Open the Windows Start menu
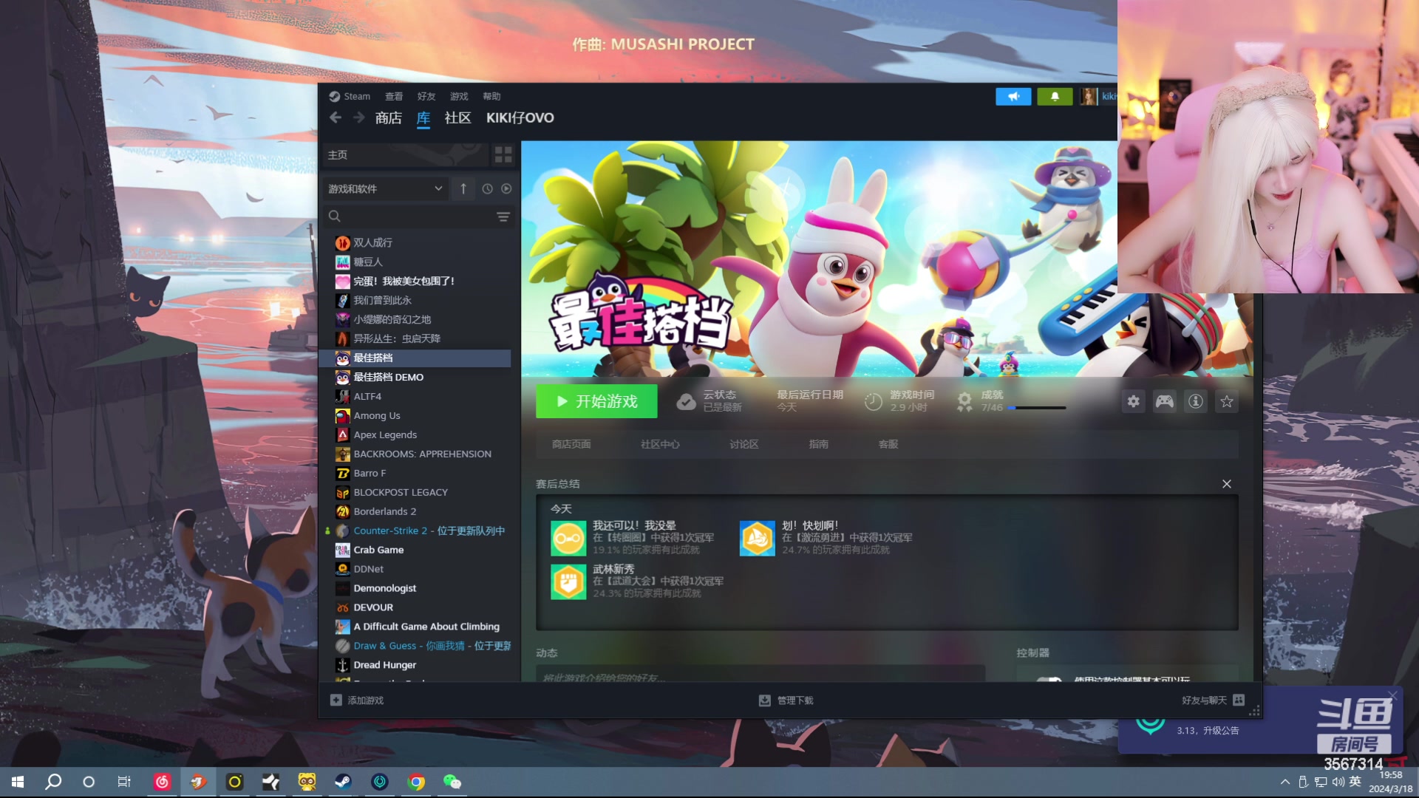The image size is (1419, 798). [x=18, y=782]
